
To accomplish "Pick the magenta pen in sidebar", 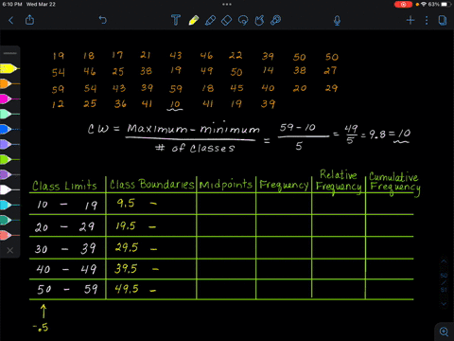I will click(x=9, y=99).
